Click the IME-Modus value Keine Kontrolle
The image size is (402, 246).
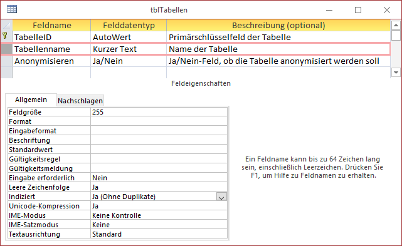coord(159,215)
